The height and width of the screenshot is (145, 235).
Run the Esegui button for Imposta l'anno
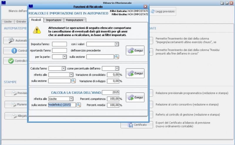pos(135,50)
